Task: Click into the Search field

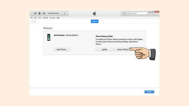Action: click(138, 13)
